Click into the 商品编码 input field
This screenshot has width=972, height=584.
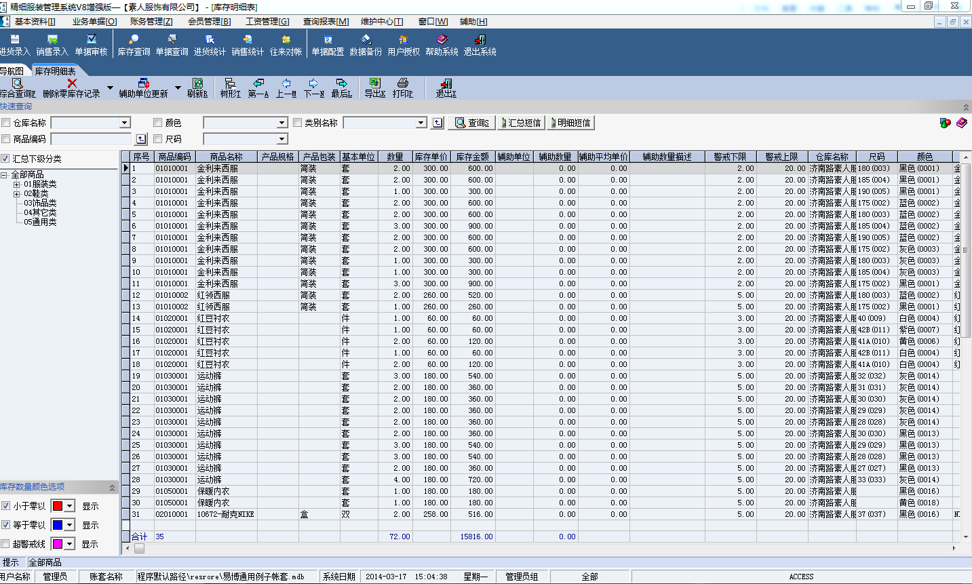coord(92,139)
